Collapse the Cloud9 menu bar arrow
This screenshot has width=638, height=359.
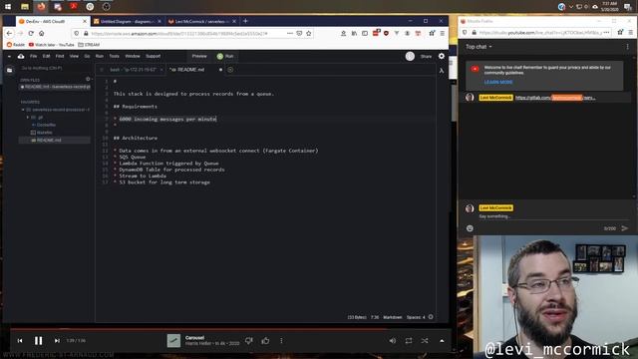point(9,56)
